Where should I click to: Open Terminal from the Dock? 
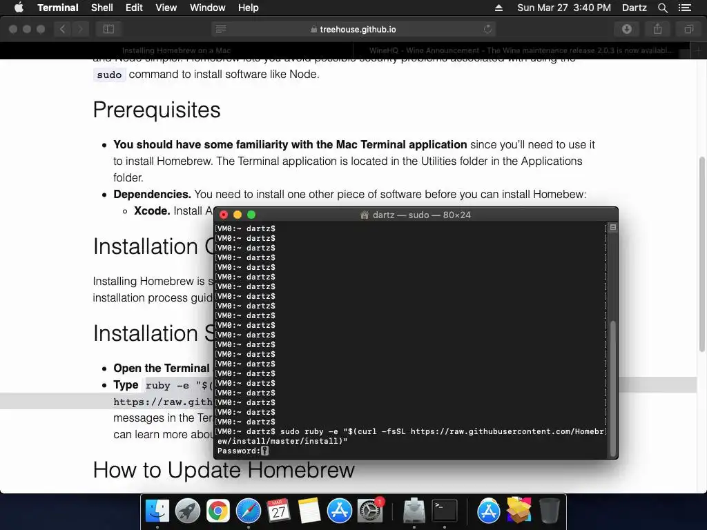tap(445, 511)
